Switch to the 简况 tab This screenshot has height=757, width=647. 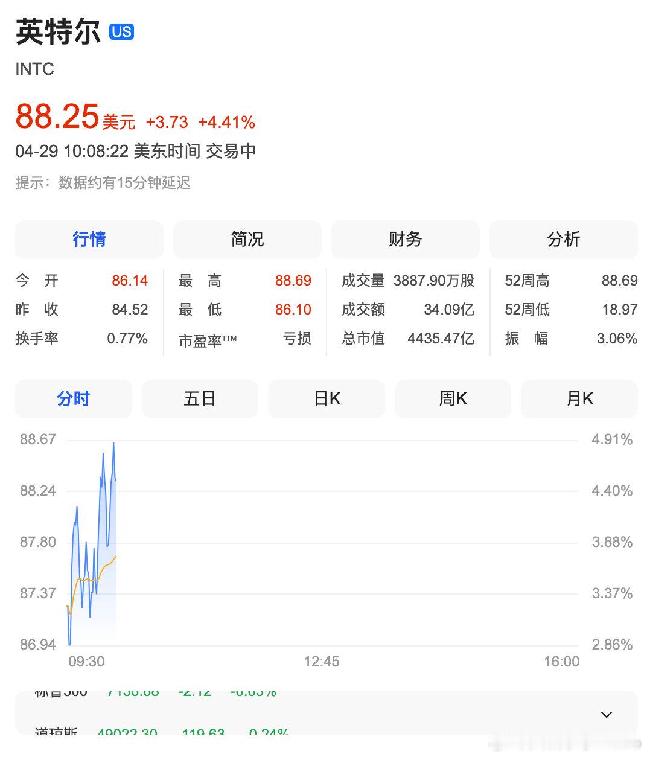pyautogui.click(x=247, y=240)
